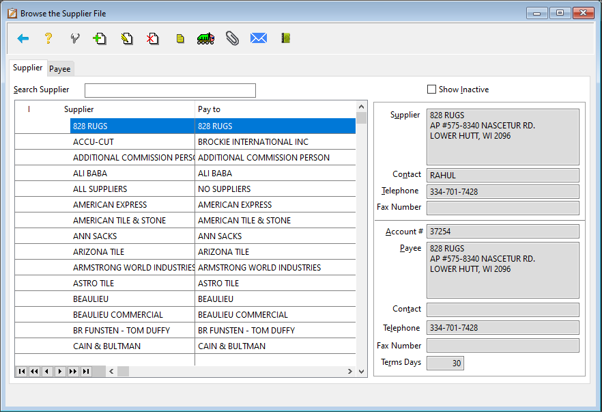Click the small yellow note icon

tap(180, 38)
